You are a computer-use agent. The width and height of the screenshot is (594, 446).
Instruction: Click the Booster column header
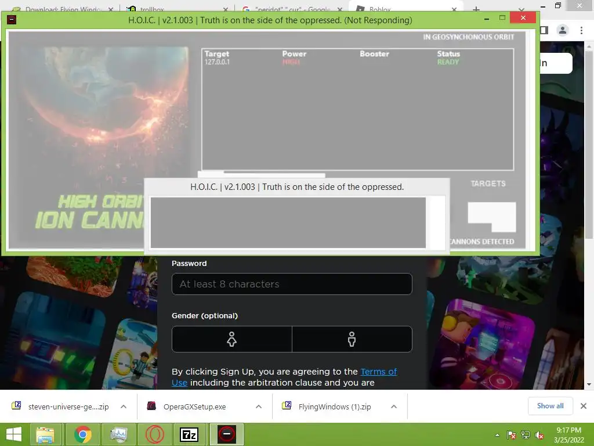pyautogui.click(x=374, y=54)
